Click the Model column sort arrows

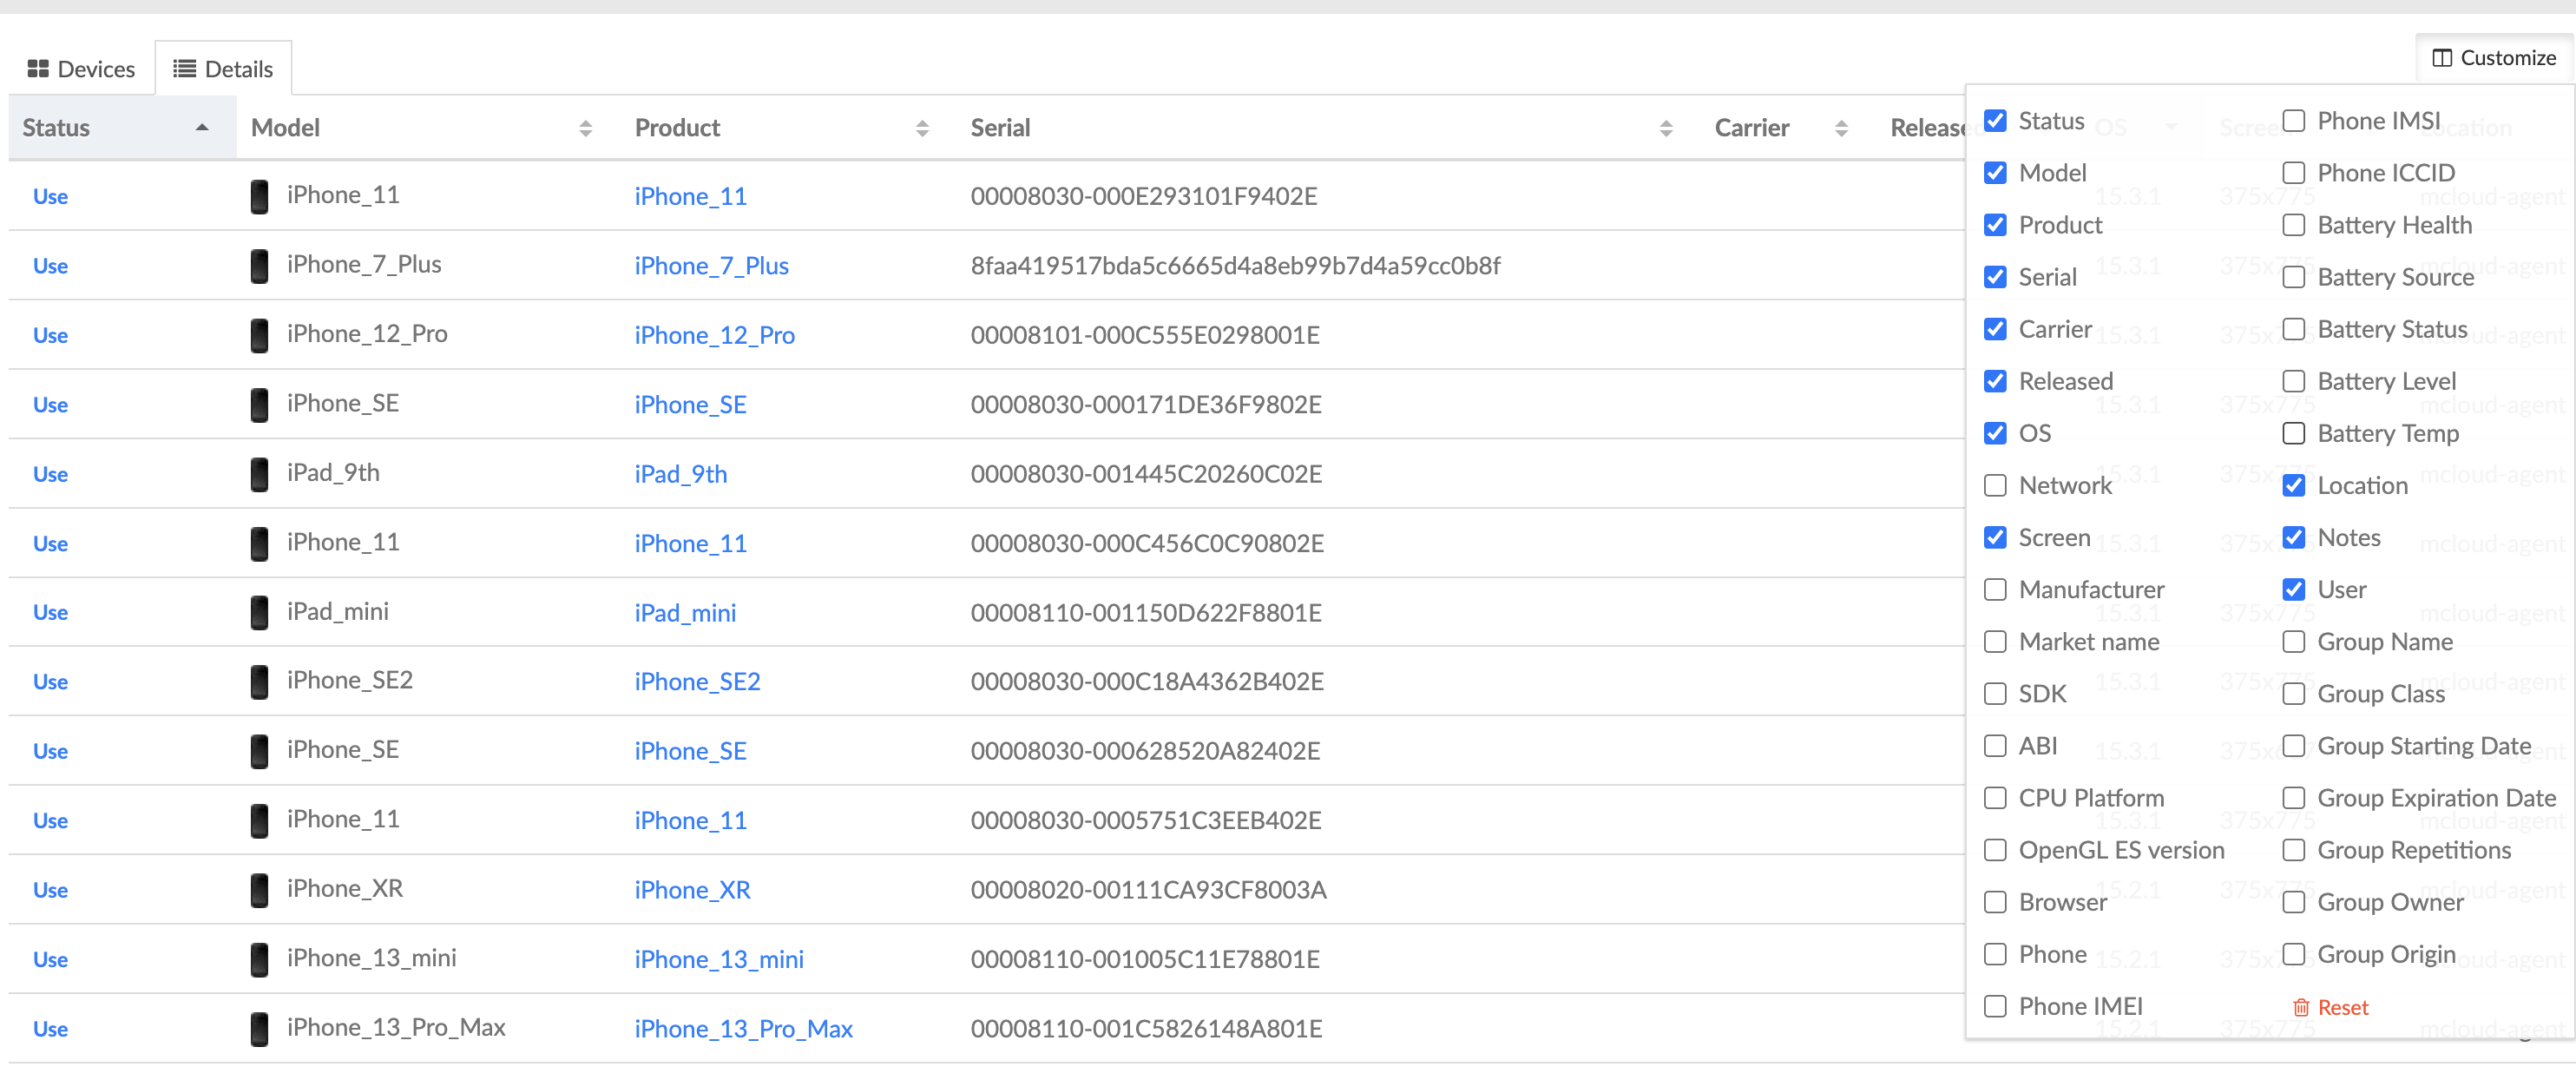point(584,127)
